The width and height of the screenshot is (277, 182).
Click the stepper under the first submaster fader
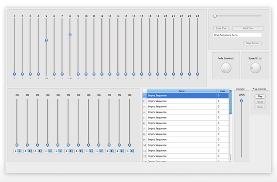coord(17,151)
